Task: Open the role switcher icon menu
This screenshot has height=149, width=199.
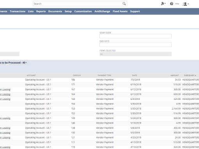Action: click(x=163, y=4)
